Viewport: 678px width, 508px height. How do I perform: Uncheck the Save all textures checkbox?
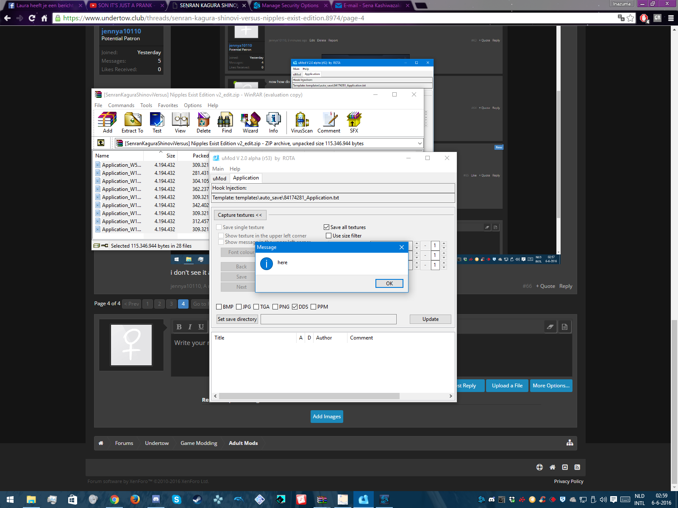327,227
